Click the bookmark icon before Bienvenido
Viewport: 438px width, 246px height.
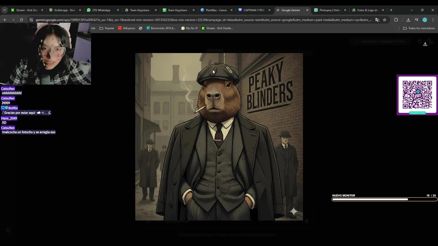click(x=140, y=28)
